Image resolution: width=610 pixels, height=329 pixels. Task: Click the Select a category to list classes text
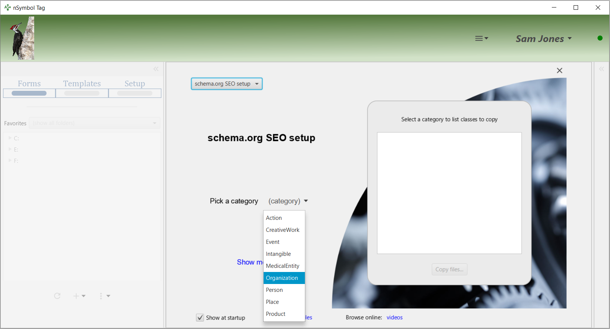(x=449, y=119)
